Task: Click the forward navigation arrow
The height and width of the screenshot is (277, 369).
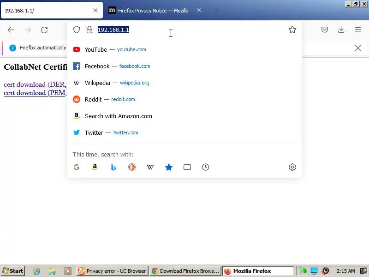Action: (28, 30)
